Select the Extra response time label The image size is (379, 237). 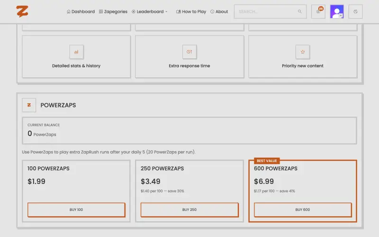pyautogui.click(x=189, y=66)
